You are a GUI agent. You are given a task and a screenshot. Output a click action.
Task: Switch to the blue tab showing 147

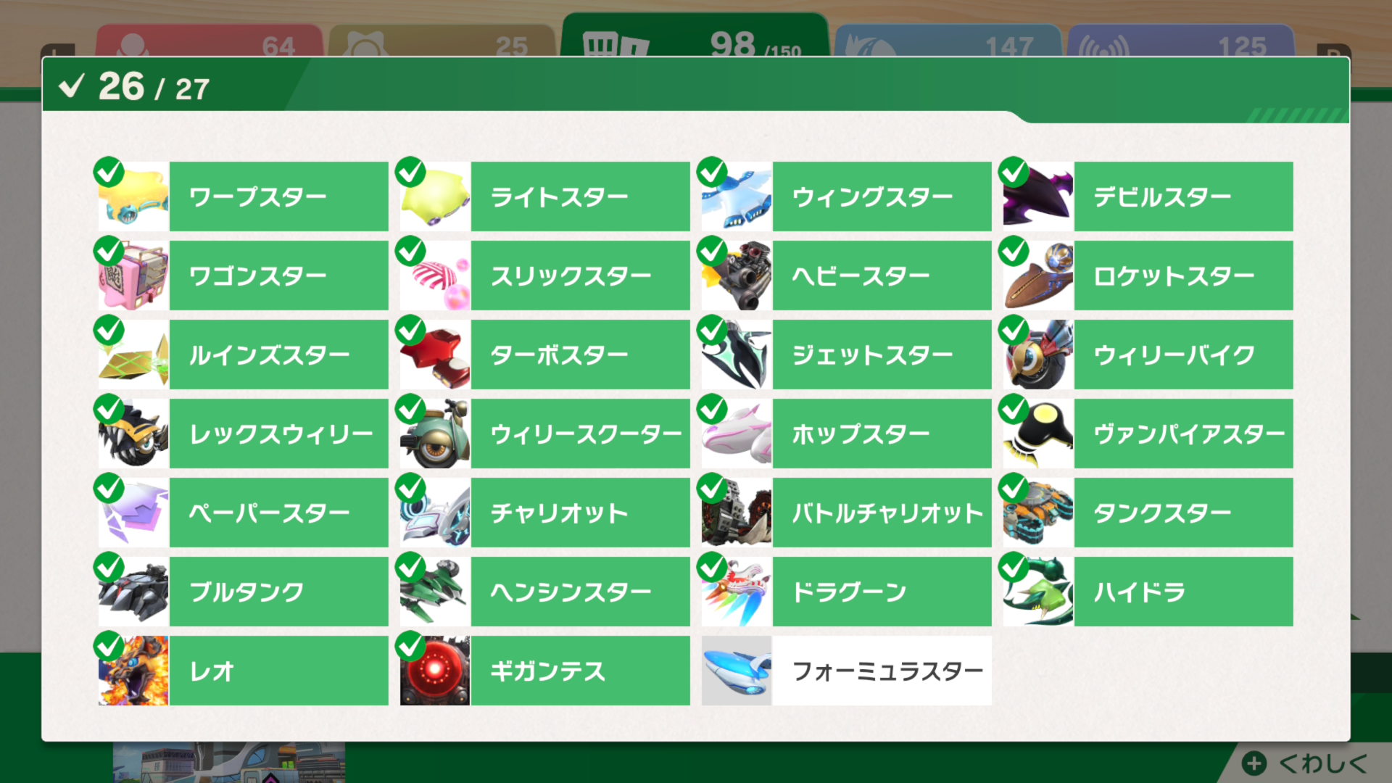(x=948, y=41)
